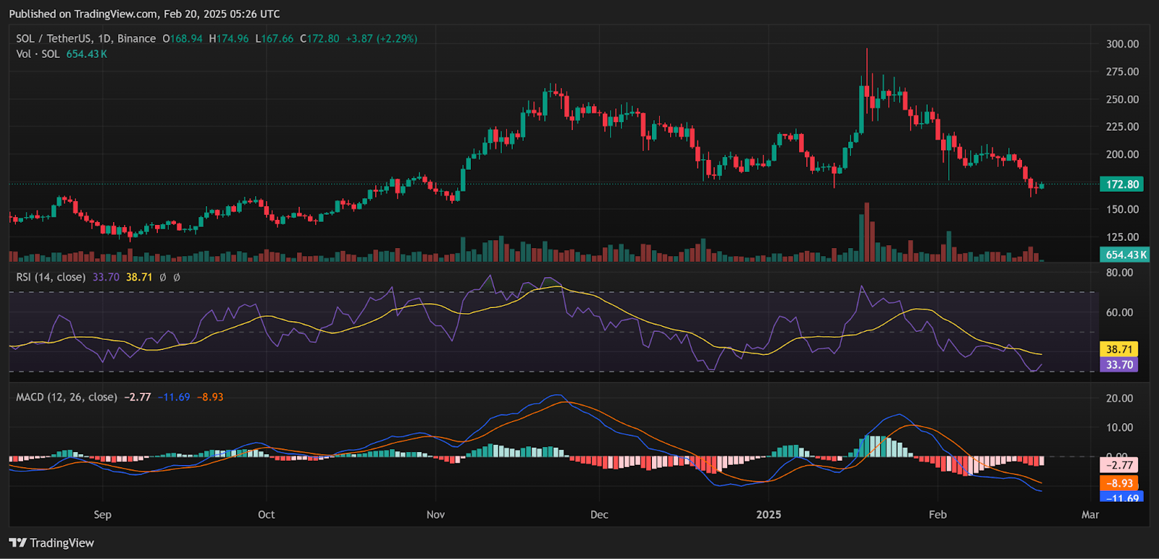The image size is (1159, 559).
Task: Click the 80.00 level on RSI axis
Action: 1119,273
